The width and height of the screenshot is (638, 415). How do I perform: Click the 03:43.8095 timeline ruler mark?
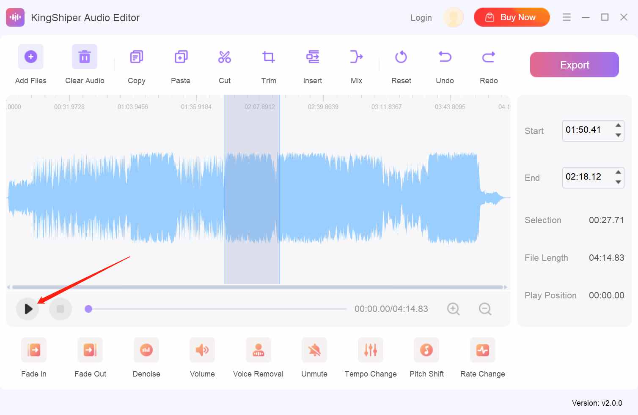click(450, 107)
